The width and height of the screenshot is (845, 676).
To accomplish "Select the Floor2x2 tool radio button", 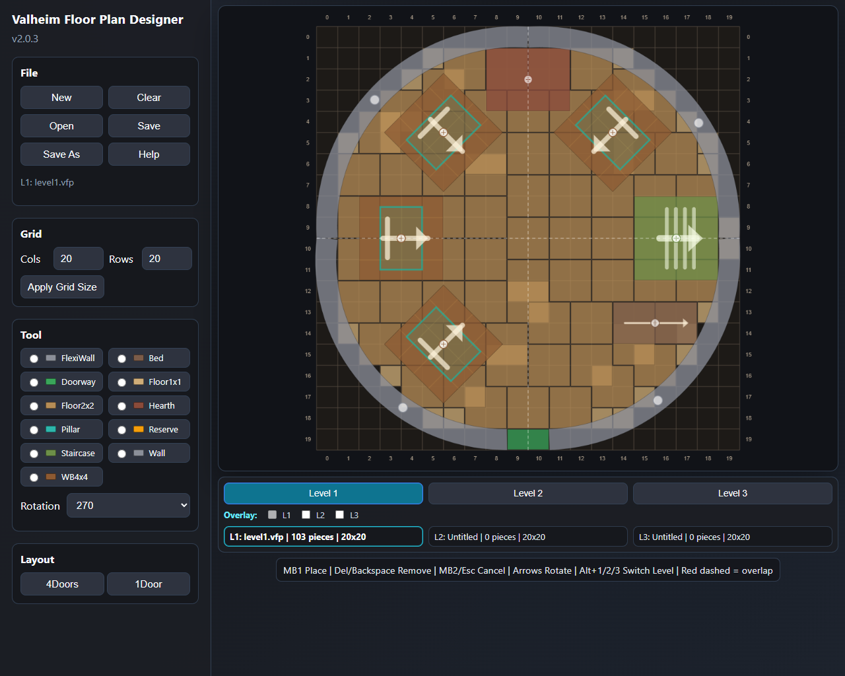I will (x=34, y=406).
